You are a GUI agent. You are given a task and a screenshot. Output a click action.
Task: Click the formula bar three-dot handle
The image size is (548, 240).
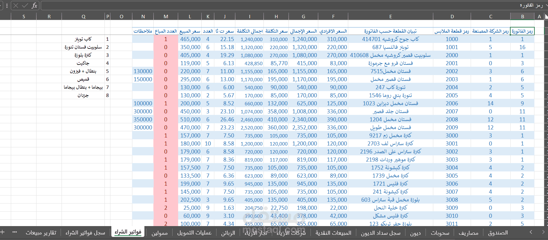(x=7, y=6)
